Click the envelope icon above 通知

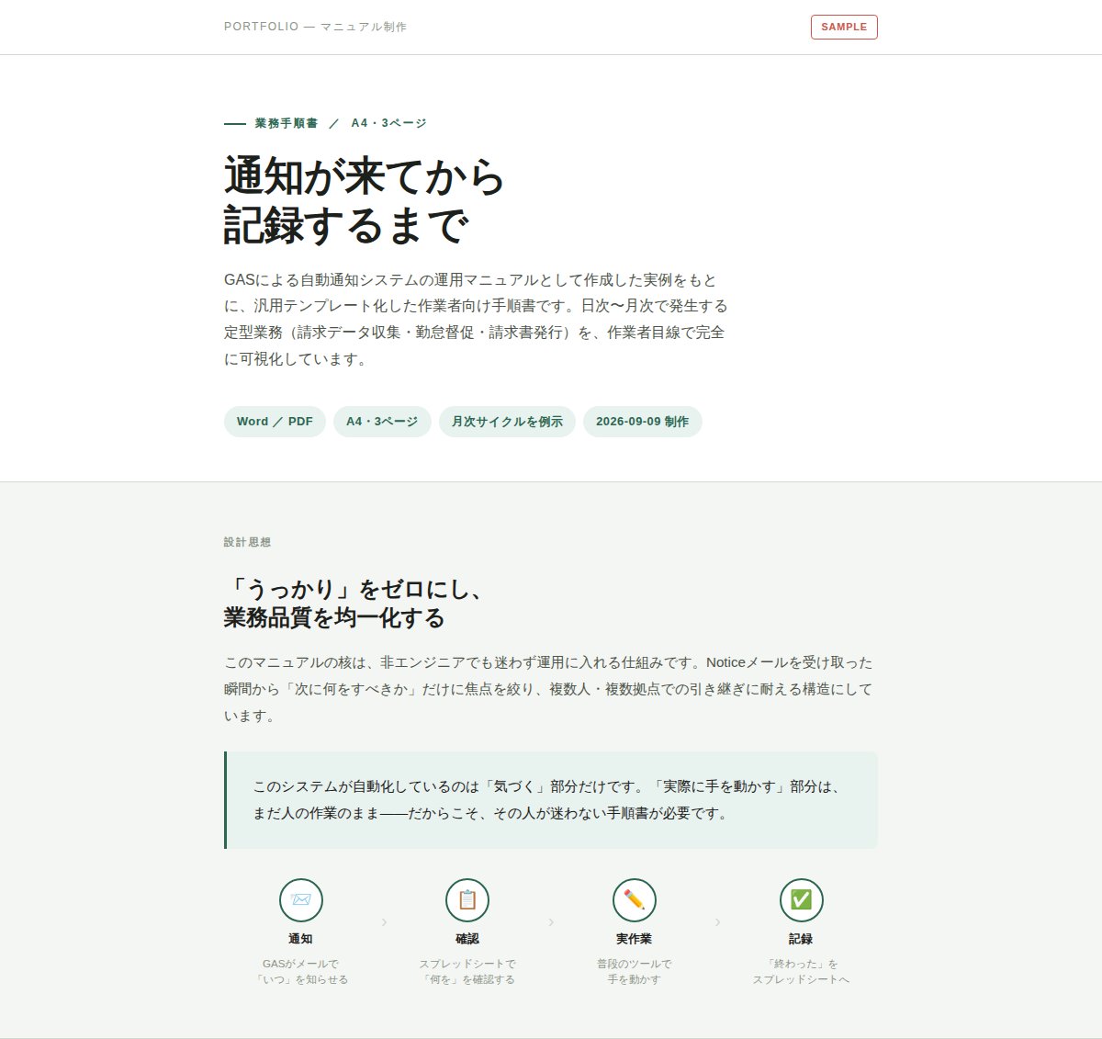(301, 899)
